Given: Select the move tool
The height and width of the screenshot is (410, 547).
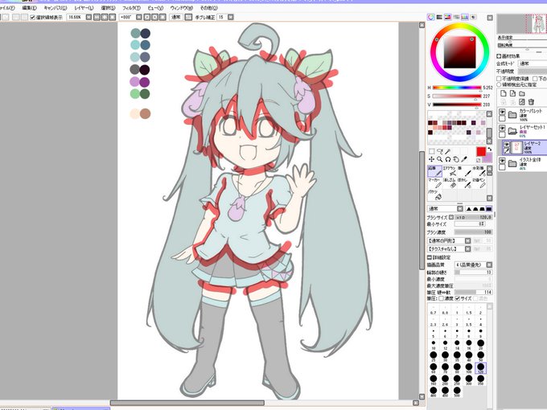Looking at the screenshot, I should 431,159.
